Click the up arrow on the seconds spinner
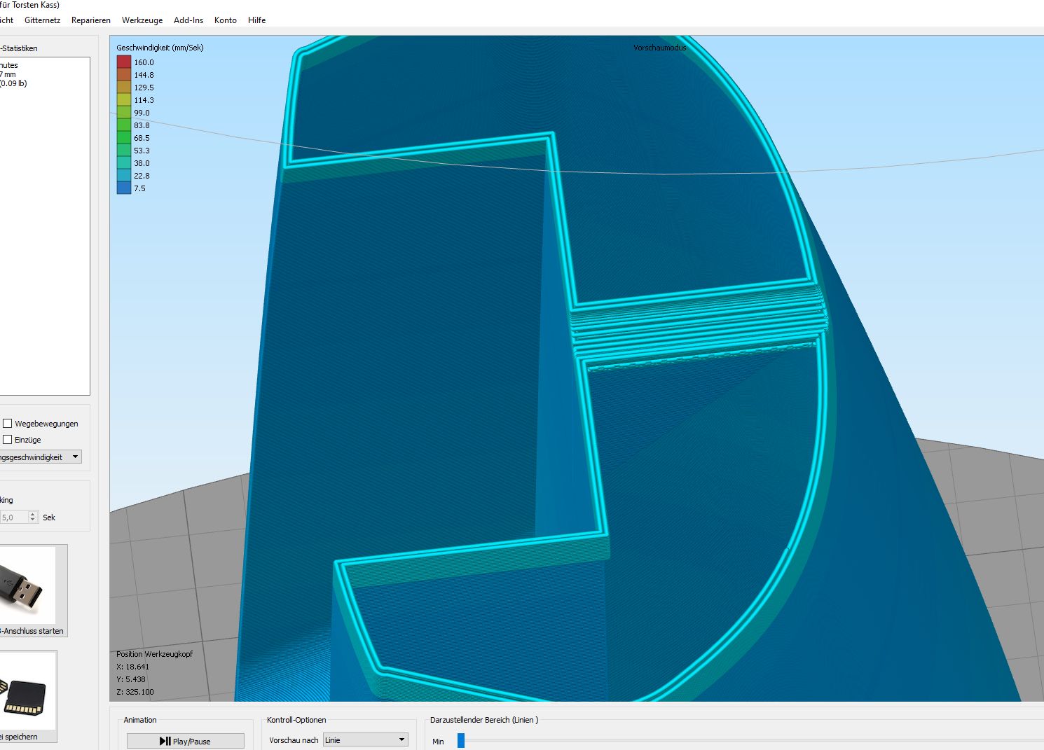Screen dimensions: 1044x750 coord(33,515)
